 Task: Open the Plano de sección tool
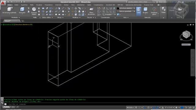point(91,11)
